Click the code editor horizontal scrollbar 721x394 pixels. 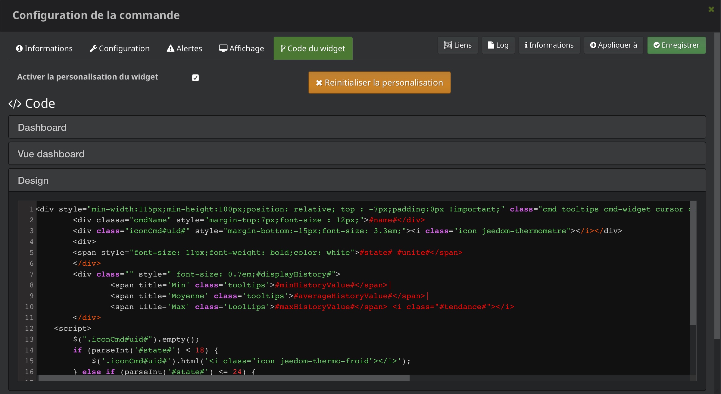click(224, 378)
